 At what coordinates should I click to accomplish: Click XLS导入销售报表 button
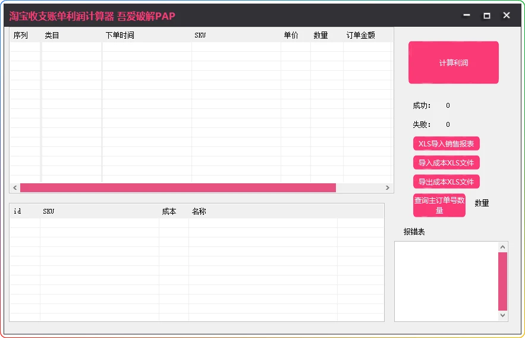tap(446, 143)
